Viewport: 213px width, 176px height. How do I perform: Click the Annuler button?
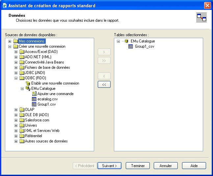coord(166,166)
